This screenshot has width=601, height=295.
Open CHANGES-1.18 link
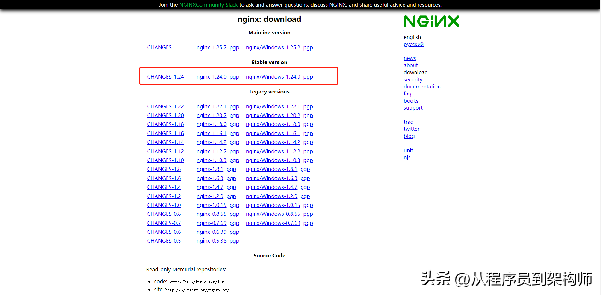(165, 124)
